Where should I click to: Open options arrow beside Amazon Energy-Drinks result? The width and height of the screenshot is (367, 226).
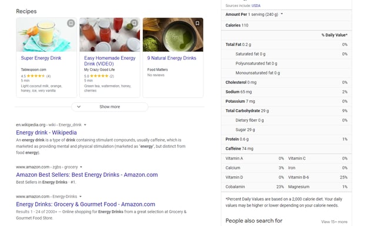tap(80, 197)
